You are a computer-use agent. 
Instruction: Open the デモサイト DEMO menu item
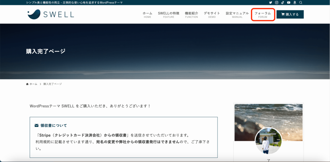pyautogui.click(x=212, y=15)
